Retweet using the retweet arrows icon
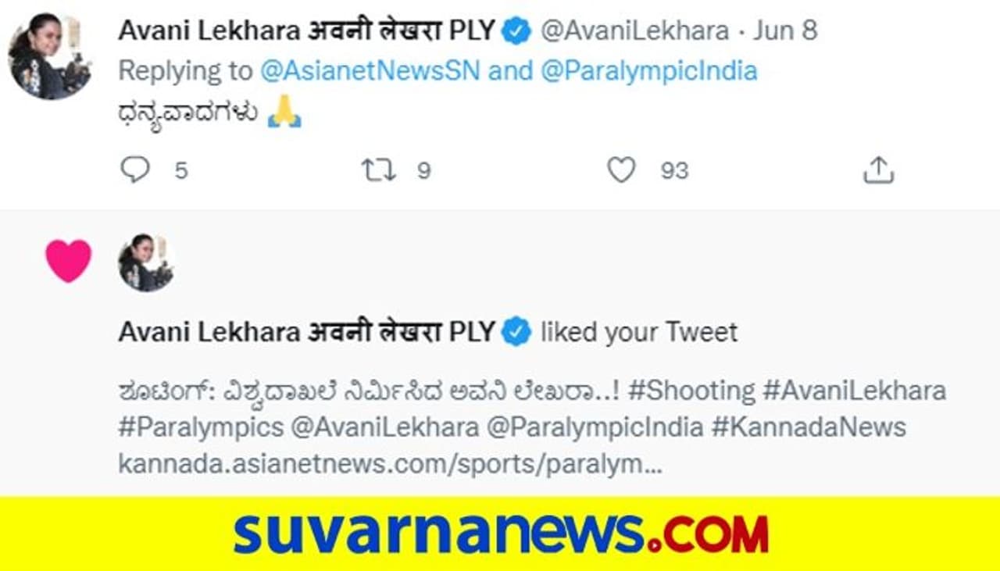The image size is (1000, 571). click(x=378, y=170)
